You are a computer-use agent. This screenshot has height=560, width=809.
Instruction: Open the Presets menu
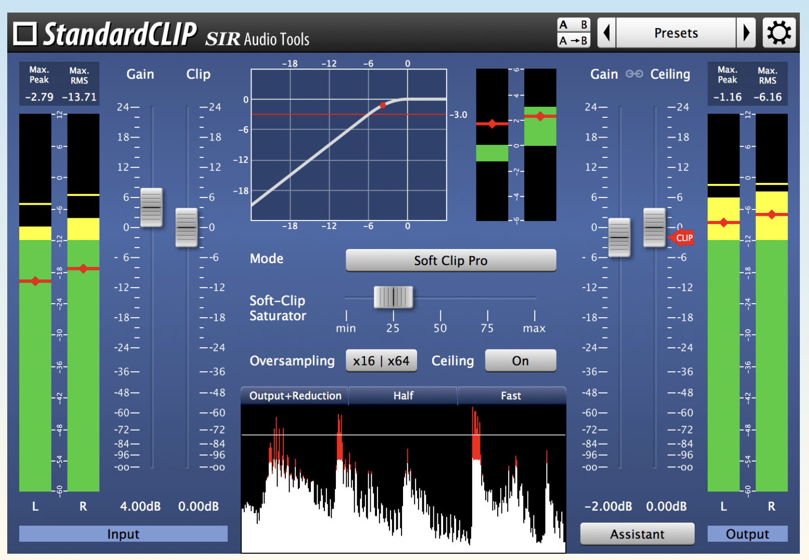(x=676, y=33)
